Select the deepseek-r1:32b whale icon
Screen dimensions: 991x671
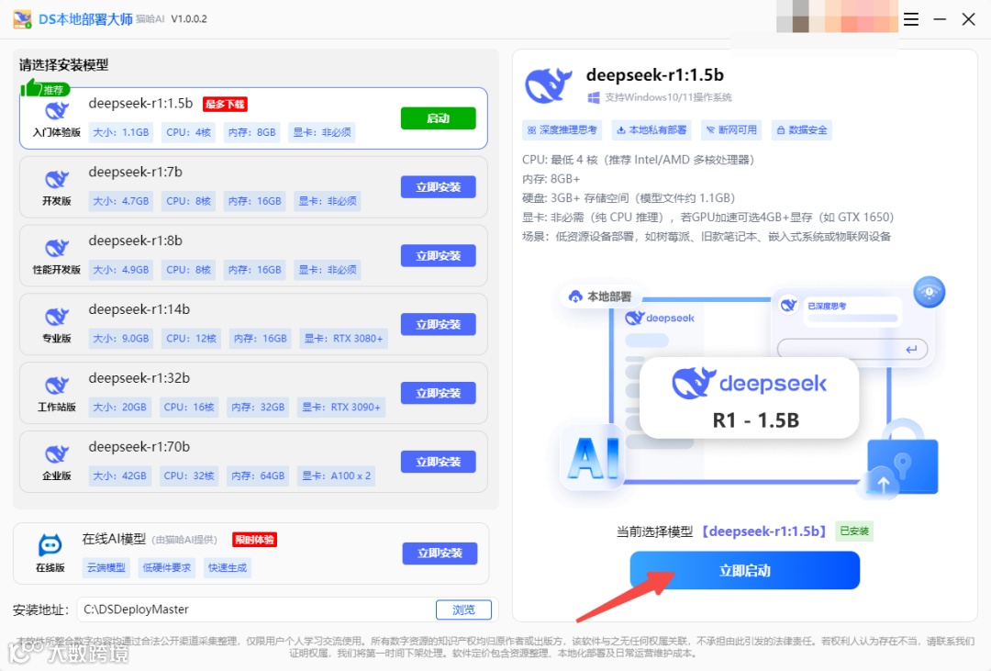tap(57, 386)
